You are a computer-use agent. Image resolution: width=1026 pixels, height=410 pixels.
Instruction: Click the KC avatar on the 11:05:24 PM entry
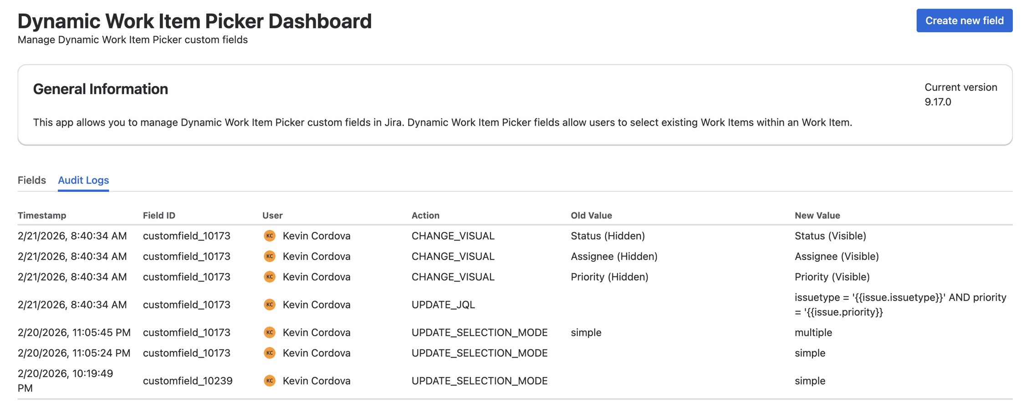point(270,353)
